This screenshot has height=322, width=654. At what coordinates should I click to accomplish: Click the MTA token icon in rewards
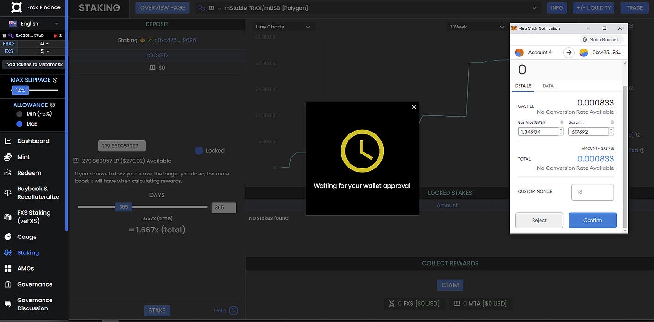click(457, 303)
